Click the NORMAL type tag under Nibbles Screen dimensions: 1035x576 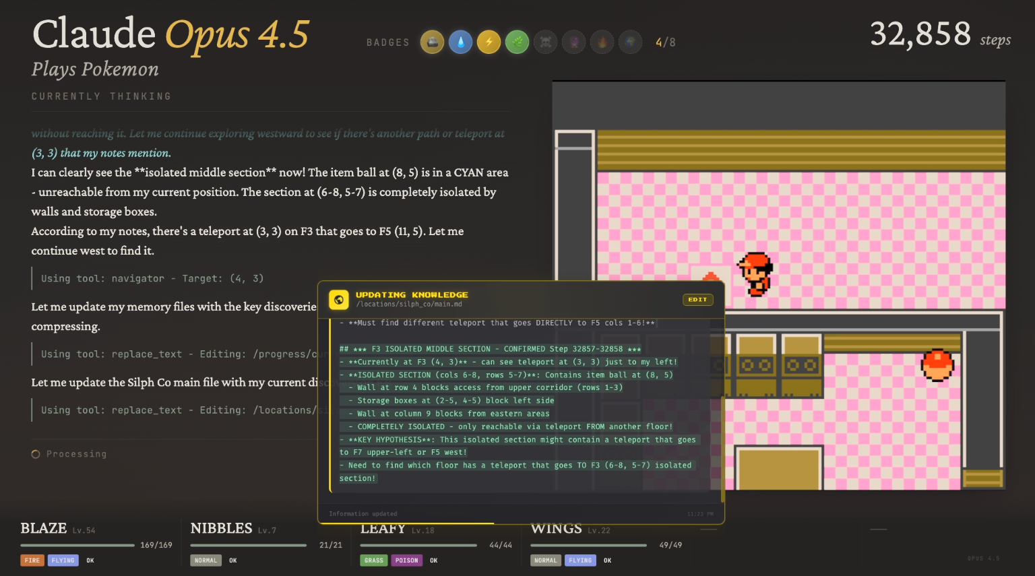pos(206,561)
